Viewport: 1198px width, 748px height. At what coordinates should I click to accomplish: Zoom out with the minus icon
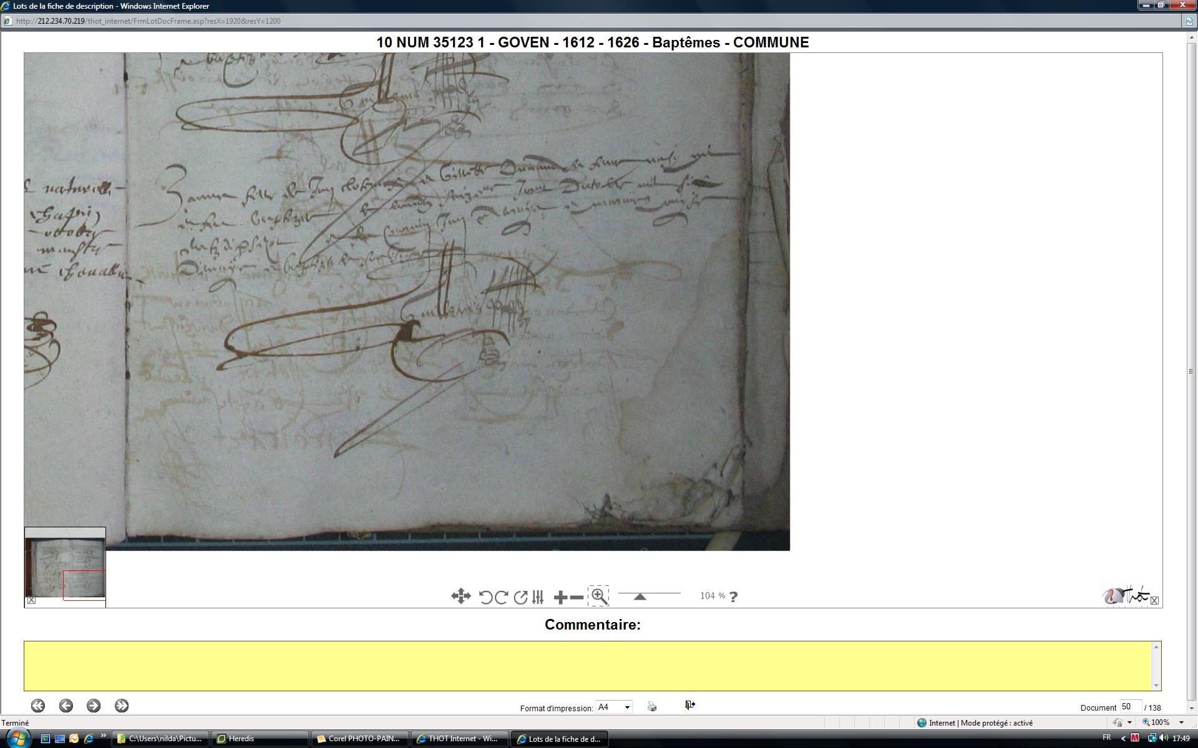pyautogui.click(x=577, y=597)
